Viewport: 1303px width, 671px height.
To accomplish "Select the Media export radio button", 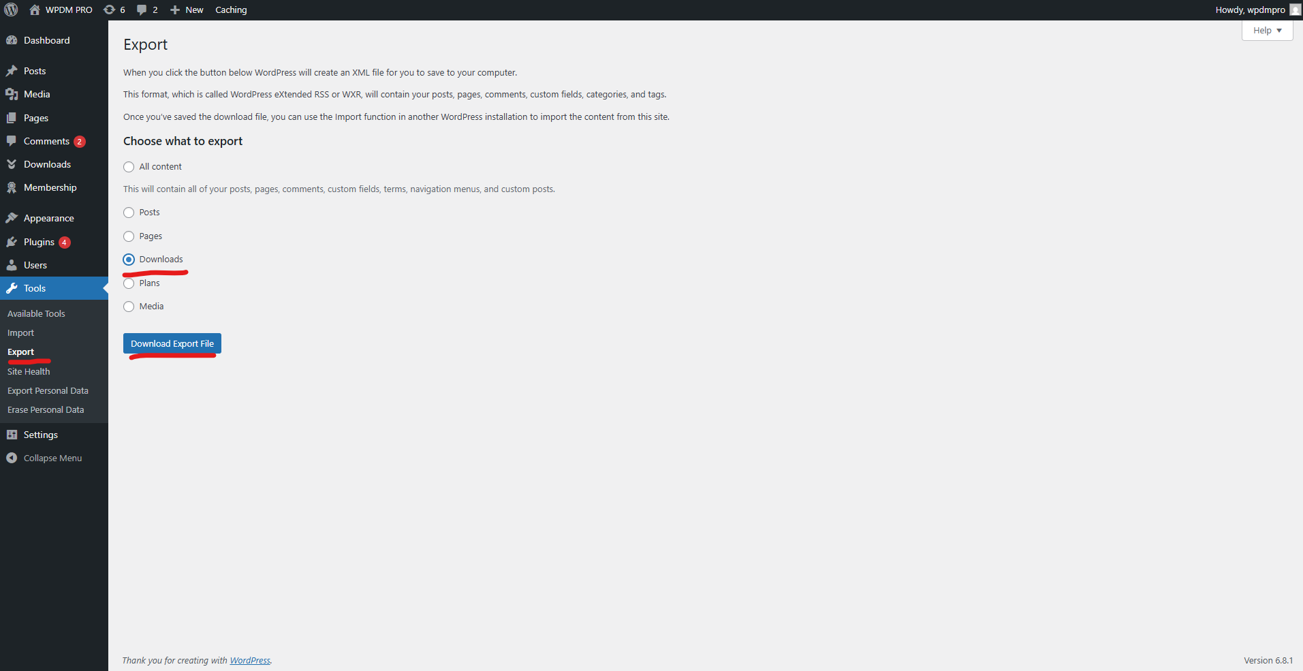I will (129, 307).
